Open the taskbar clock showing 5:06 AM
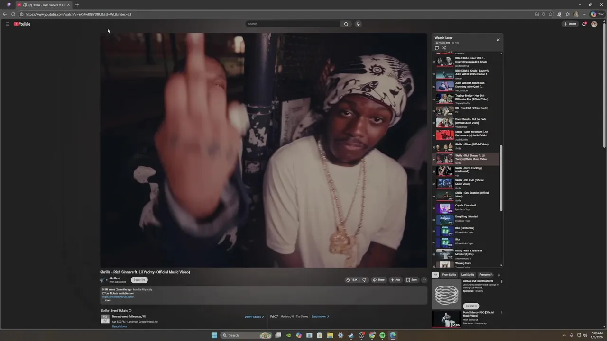Viewport: 607px width, 341px height. (x=597, y=335)
